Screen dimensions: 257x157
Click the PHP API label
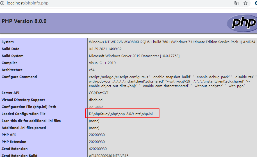coord(9,135)
